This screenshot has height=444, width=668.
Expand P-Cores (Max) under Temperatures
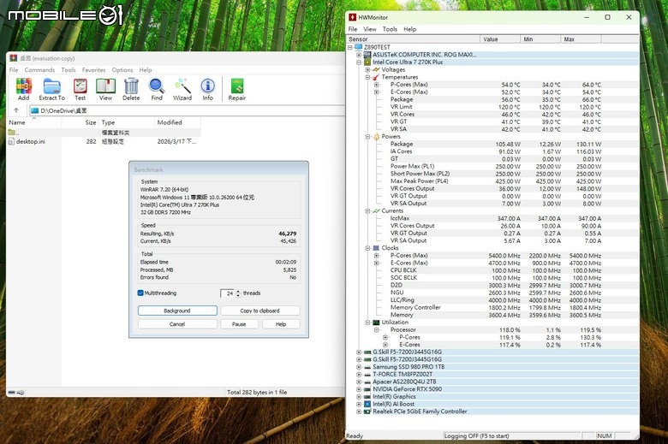(x=377, y=85)
